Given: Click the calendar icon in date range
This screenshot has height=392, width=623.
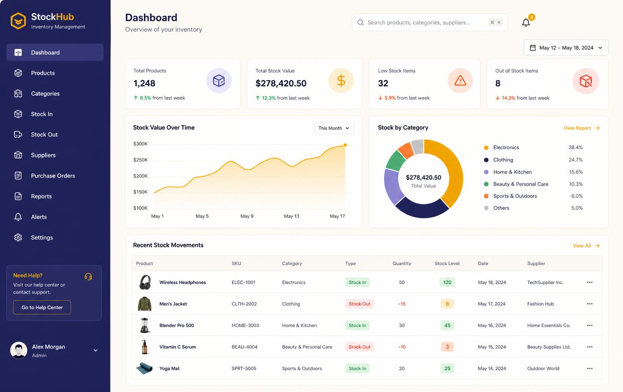Looking at the screenshot, I should pyautogui.click(x=533, y=48).
